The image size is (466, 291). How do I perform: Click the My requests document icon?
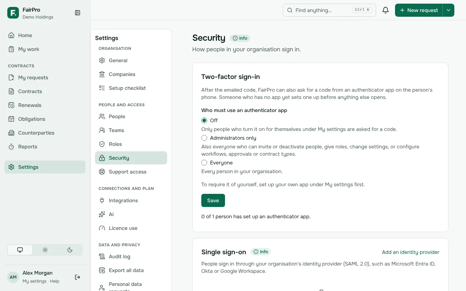[x=11, y=77]
